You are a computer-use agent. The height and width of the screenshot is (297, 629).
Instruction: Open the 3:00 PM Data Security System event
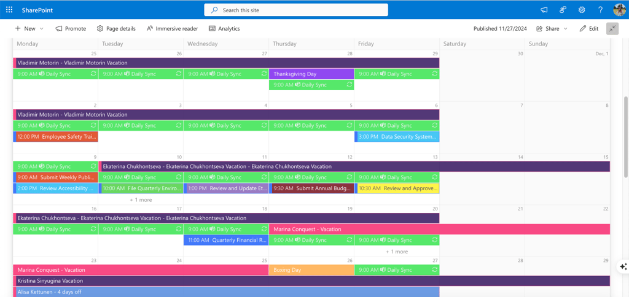(397, 137)
